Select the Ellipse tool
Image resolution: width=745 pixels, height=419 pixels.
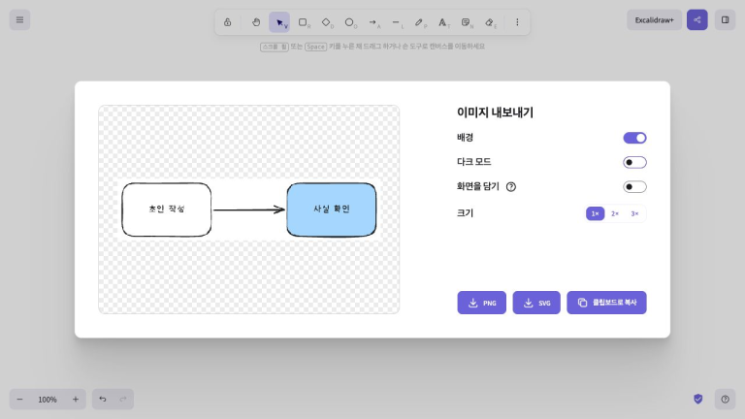click(349, 22)
